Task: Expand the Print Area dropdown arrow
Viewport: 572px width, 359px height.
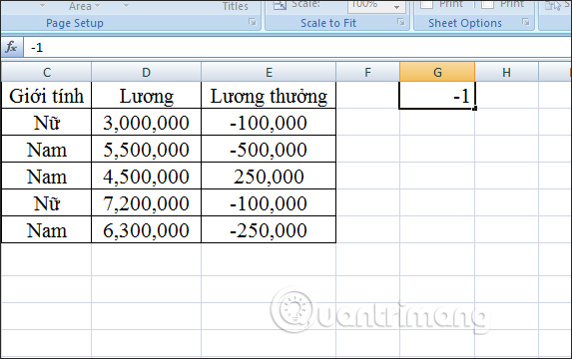Action: (x=97, y=6)
